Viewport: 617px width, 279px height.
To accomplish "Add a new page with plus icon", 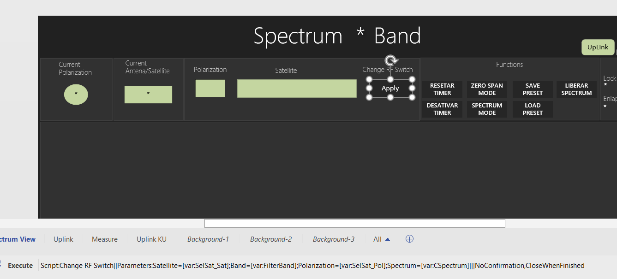I will tap(409, 239).
